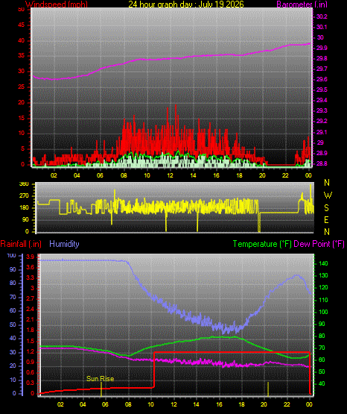Image resolution: width=347 pixels, height=414 pixels.
Task: Click hour 12 on the windspeed chart time axis
Action: tap(170, 175)
